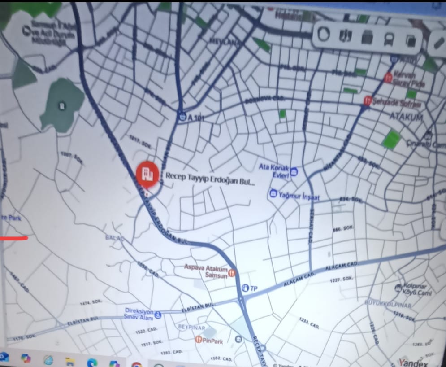Select the TP fuel station marker
Screen dimensions: 446x367
(x=245, y=288)
